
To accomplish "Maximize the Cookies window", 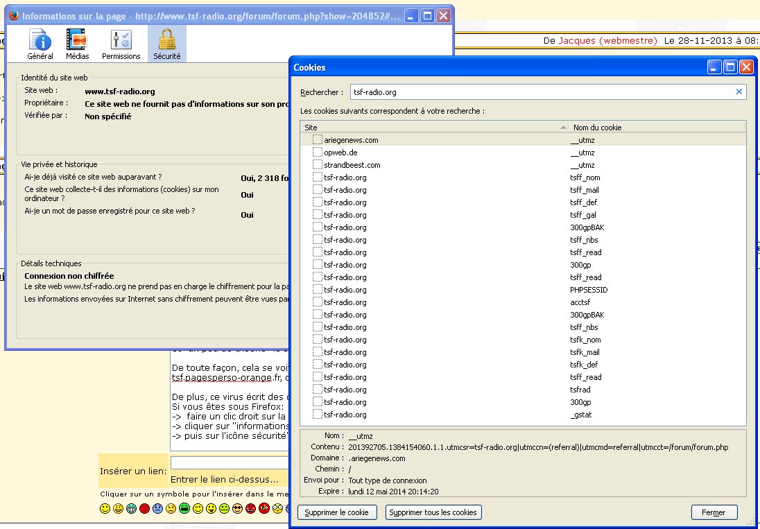I will pyautogui.click(x=730, y=67).
